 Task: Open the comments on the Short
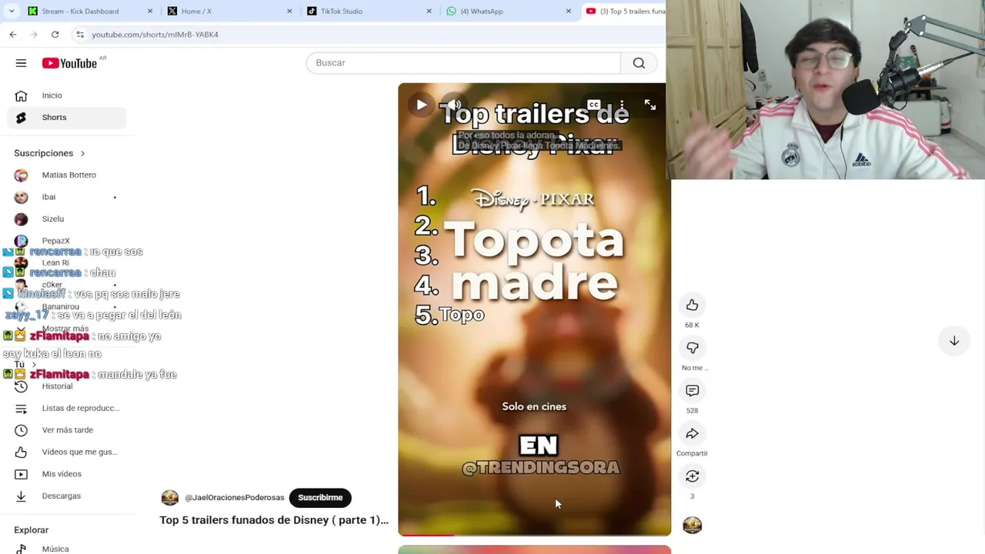[x=692, y=391]
